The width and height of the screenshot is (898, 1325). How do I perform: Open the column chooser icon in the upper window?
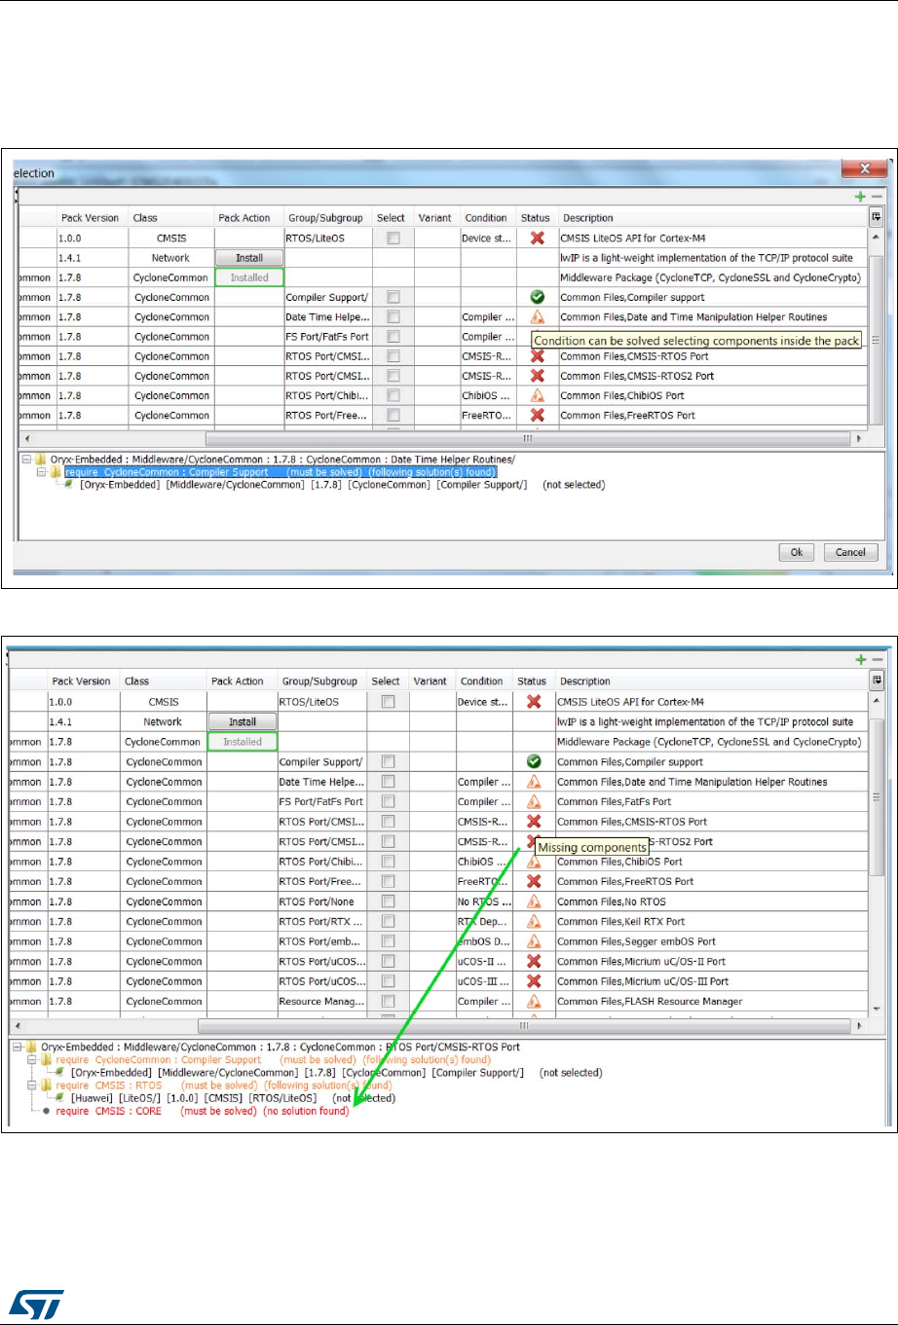pos(876,218)
